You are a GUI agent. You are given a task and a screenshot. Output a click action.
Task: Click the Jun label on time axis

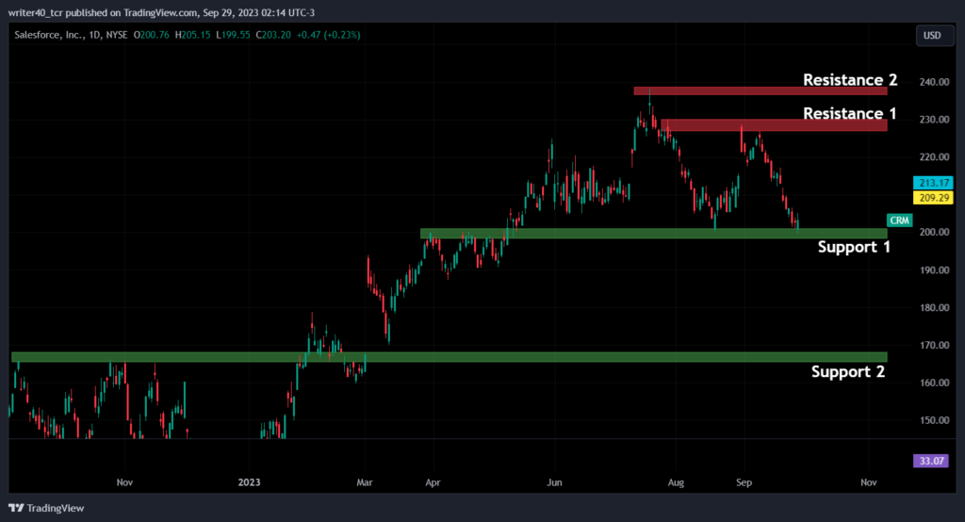point(554,482)
